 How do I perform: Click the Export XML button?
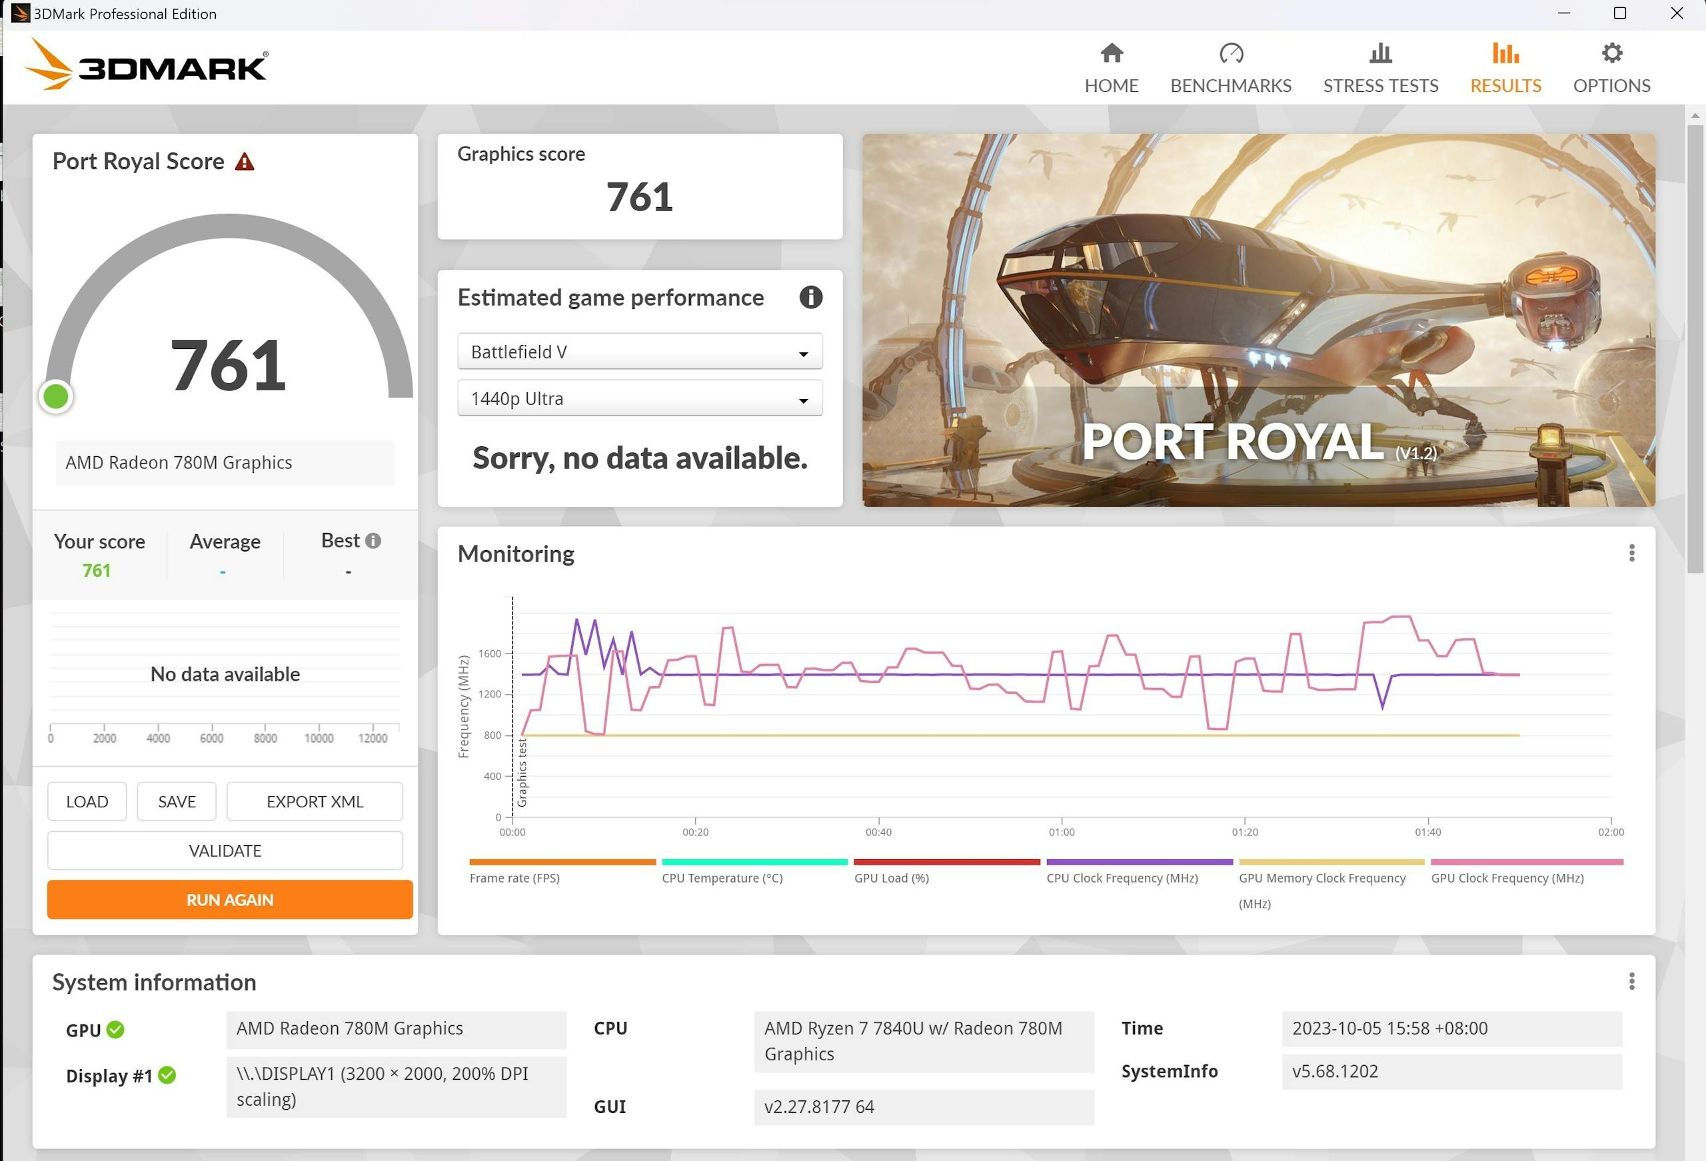click(314, 801)
